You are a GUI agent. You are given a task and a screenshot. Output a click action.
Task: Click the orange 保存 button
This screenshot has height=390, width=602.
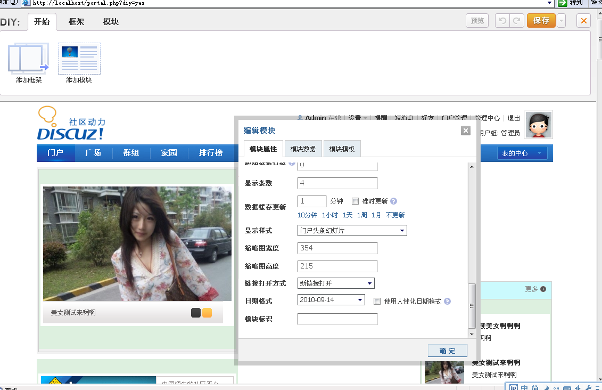pyautogui.click(x=541, y=20)
